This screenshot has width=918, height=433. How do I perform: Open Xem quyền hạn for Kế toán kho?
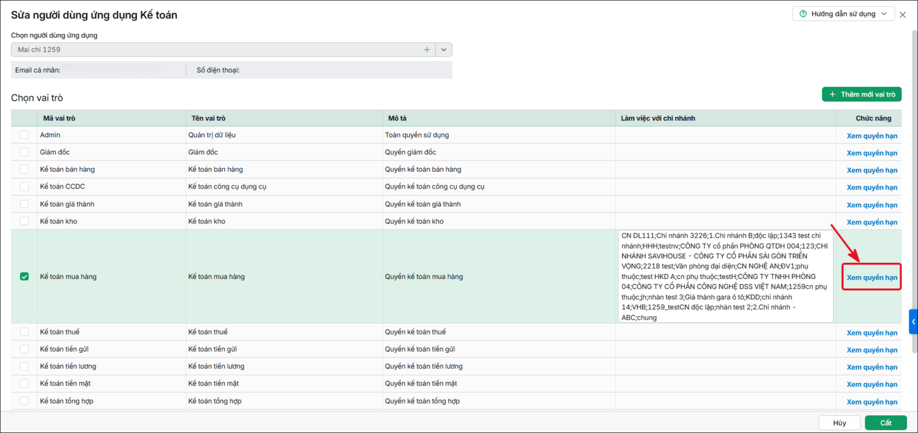click(x=872, y=222)
